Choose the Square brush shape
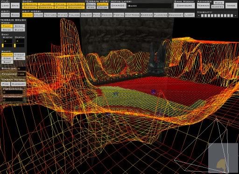The width and height of the screenshot is (239, 174). [x=7, y=55]
